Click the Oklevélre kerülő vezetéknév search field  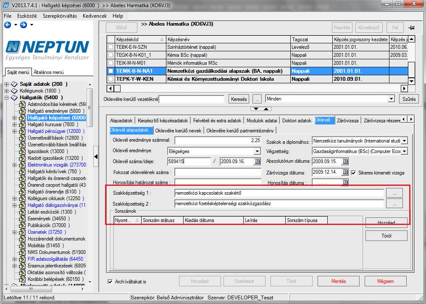pyautogui.click(x=192, y=99)
